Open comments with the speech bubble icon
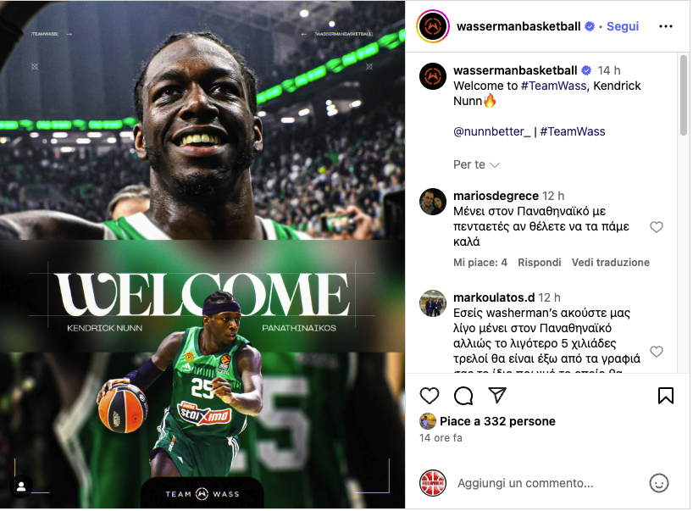 [x=463, y=396]
